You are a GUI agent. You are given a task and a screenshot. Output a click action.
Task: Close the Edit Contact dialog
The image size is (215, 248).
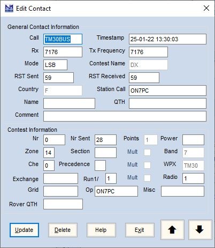pos(206,8)
